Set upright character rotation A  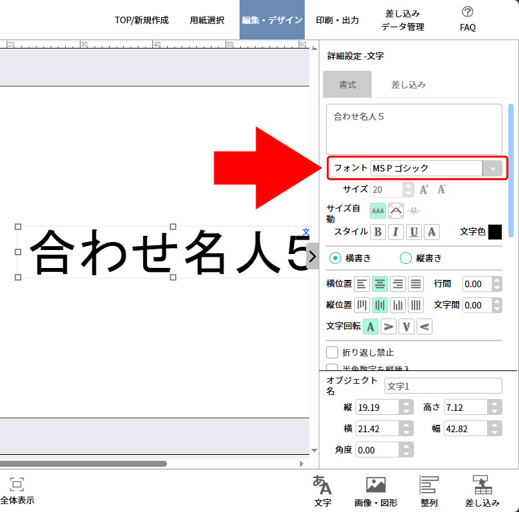pyautogui.click(x=371, y=326)
